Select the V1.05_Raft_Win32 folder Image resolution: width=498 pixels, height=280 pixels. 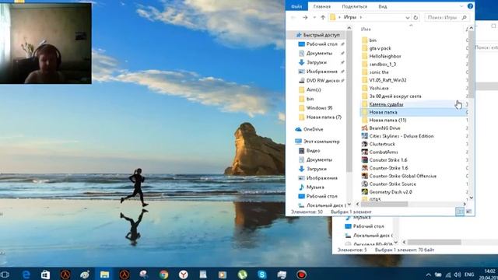pos(388,80)
